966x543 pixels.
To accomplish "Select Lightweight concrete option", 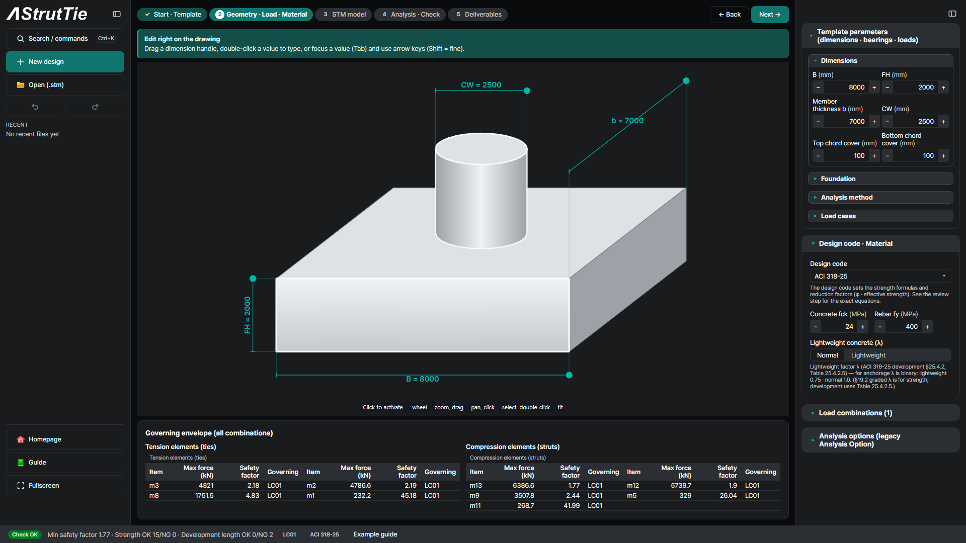I will tap(868, 355).
